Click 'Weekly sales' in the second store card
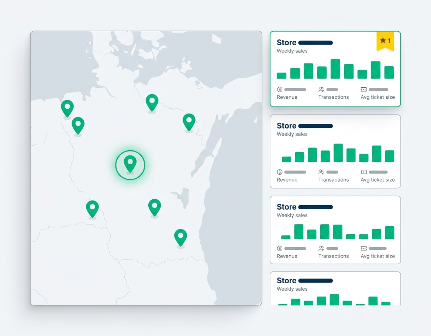Viewport: 431px width, 336px height. (292, 134)
